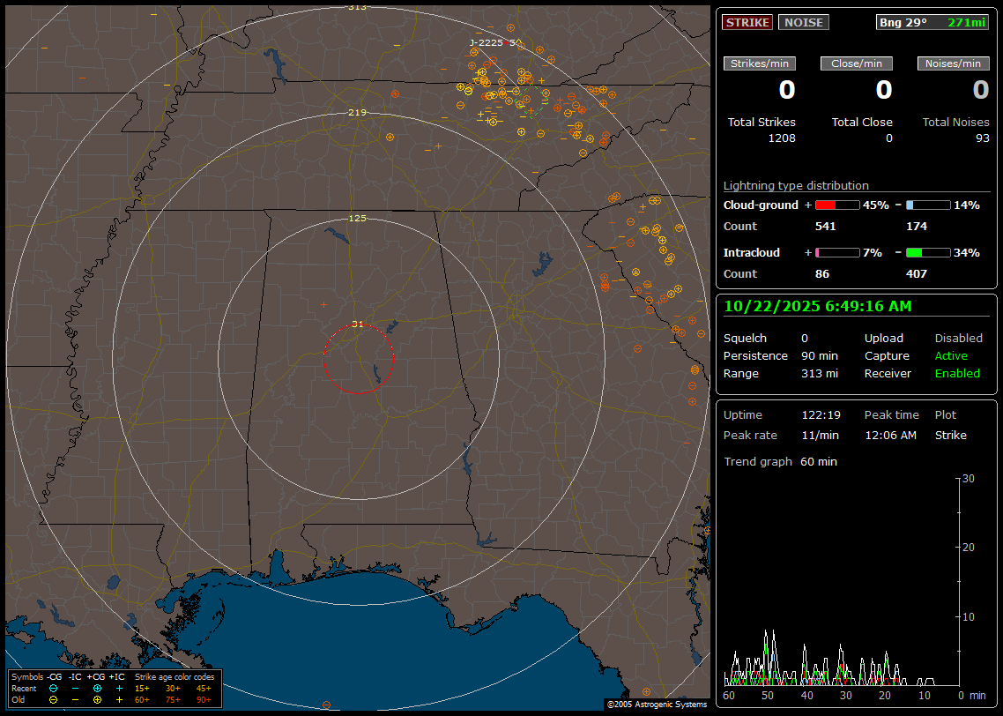1003x716 pixels.
Task: Click the Old +CG yellow symbol in legend
Action: coord(97,699)
